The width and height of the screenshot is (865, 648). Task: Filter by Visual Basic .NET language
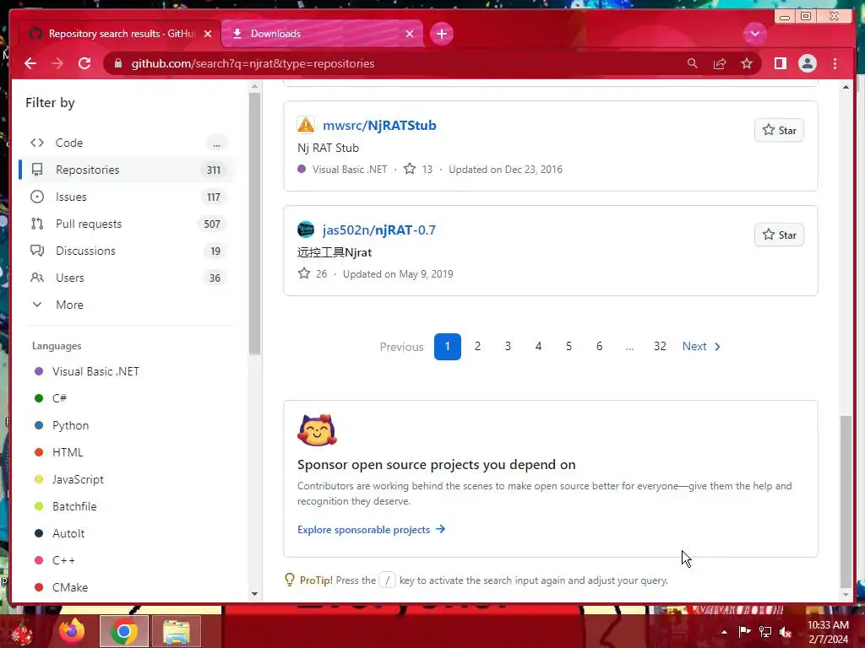click(95, 371)
